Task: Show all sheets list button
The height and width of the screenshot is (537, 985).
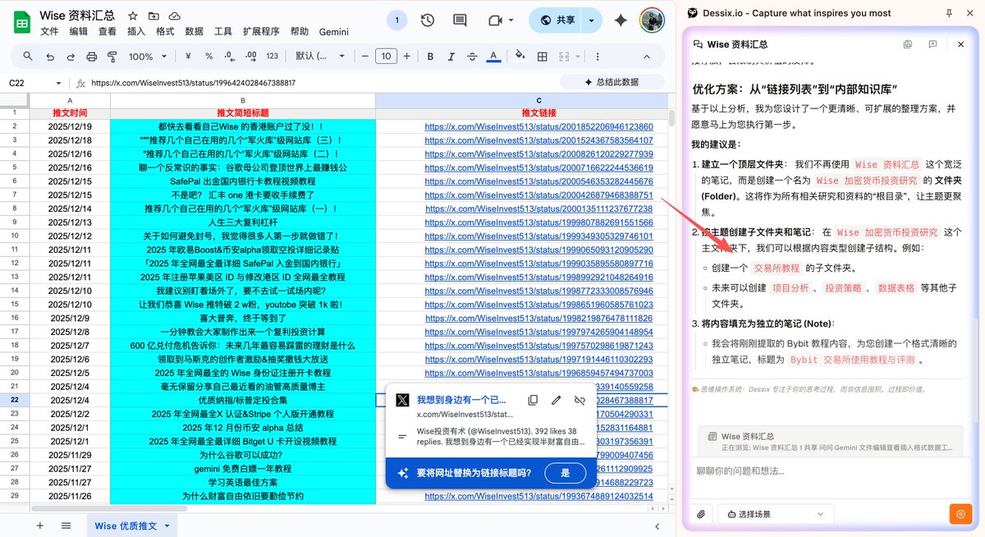Action: [x=66, y=526]
